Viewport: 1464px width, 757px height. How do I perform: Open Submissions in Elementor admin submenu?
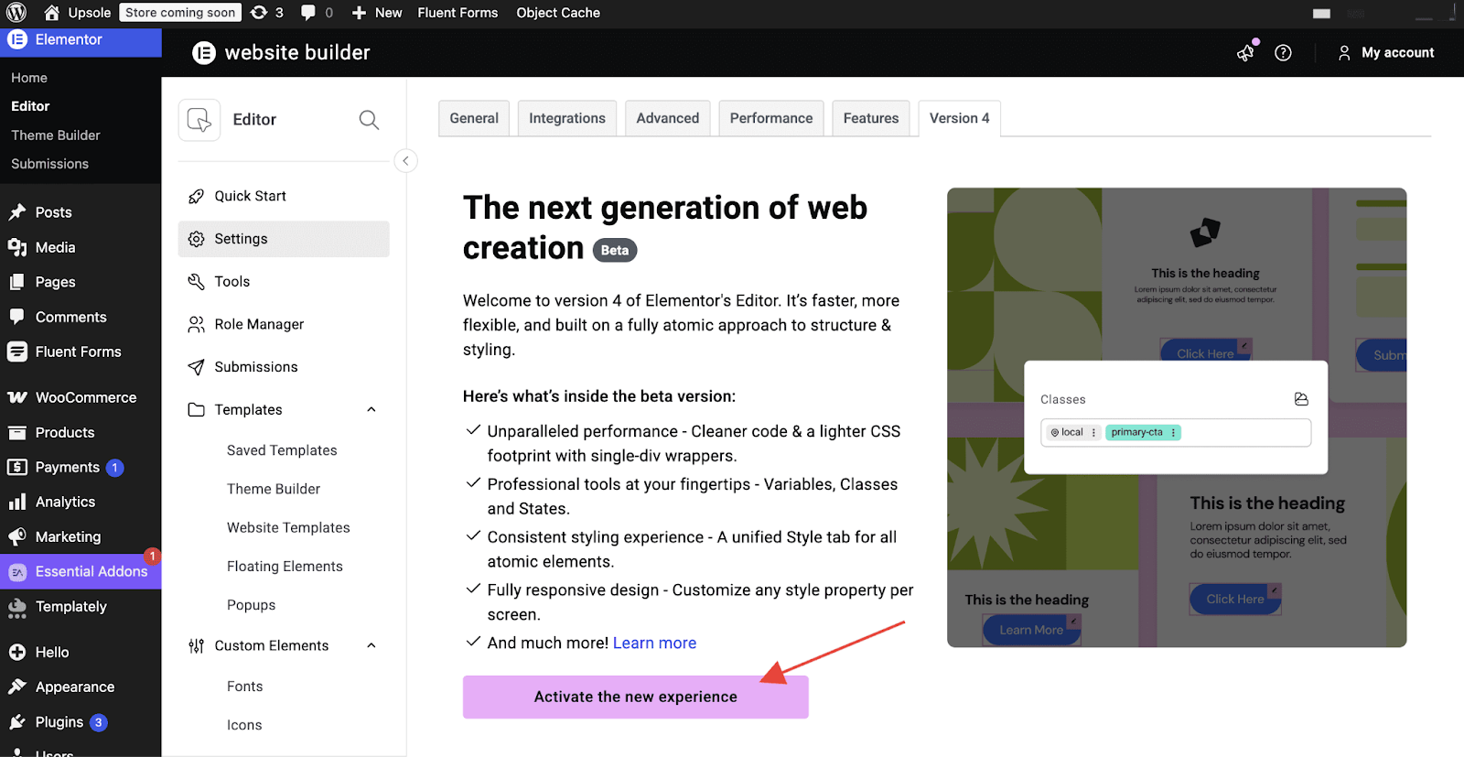[50, 164]
